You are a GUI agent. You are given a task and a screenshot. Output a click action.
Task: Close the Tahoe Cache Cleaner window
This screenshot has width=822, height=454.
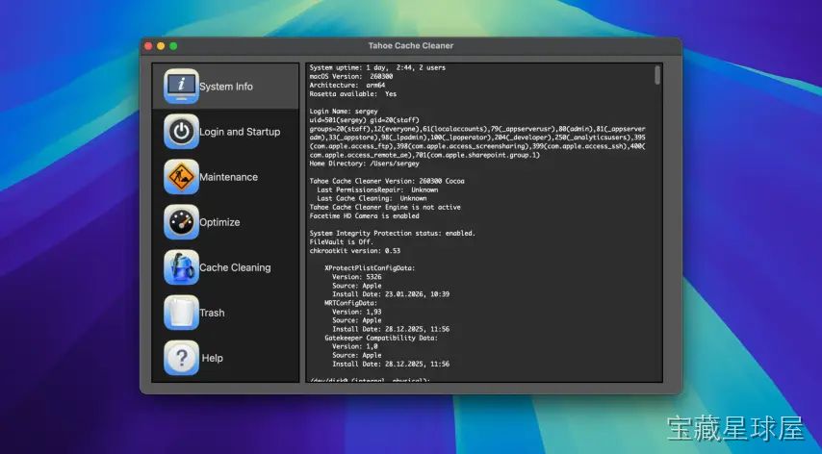(148, 46)
